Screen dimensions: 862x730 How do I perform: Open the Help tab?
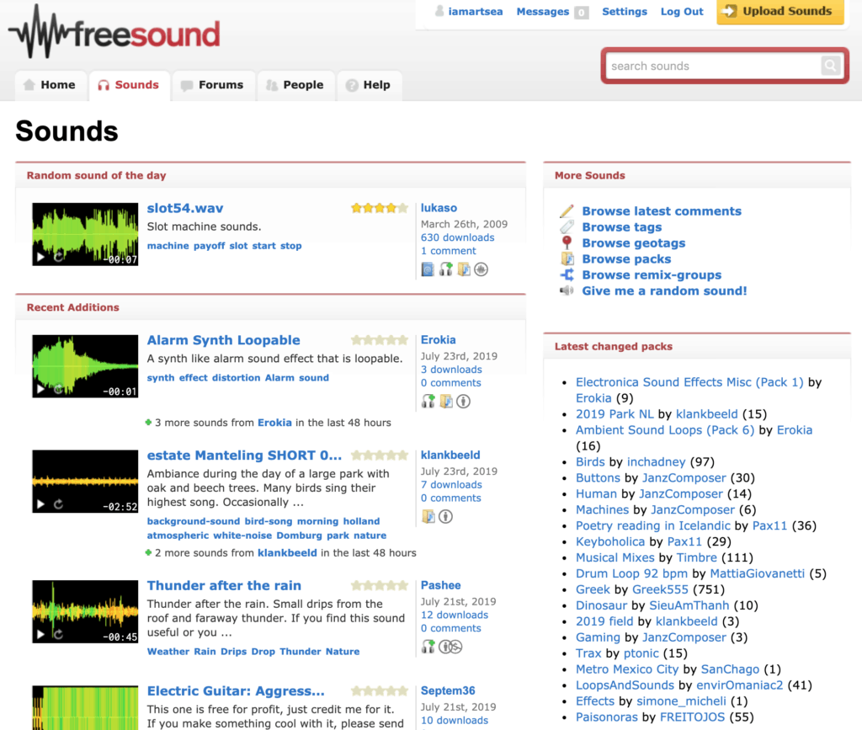point(370,85)
